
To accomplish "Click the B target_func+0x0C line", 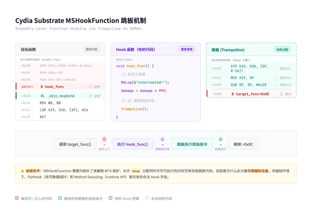I will click(x=251, y=94).
